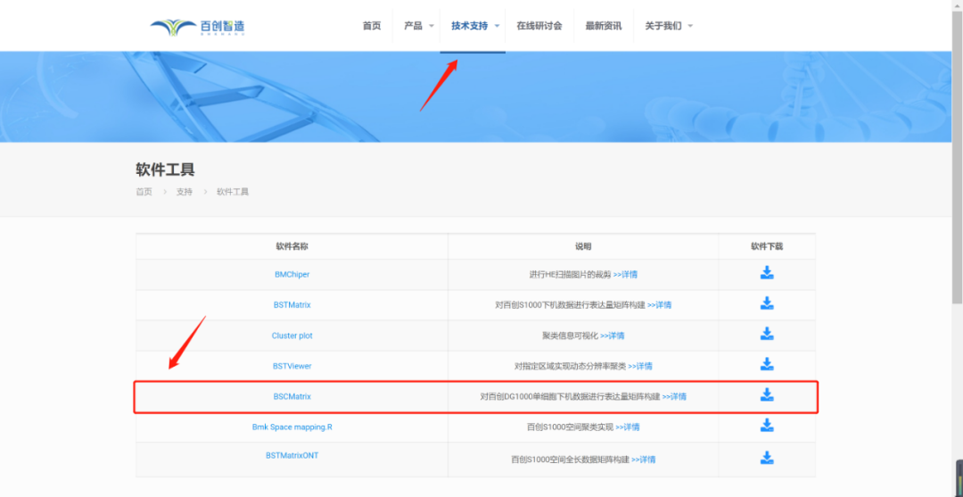
Task: Click the BSCMatrix download icon
Action: (767, 394)
